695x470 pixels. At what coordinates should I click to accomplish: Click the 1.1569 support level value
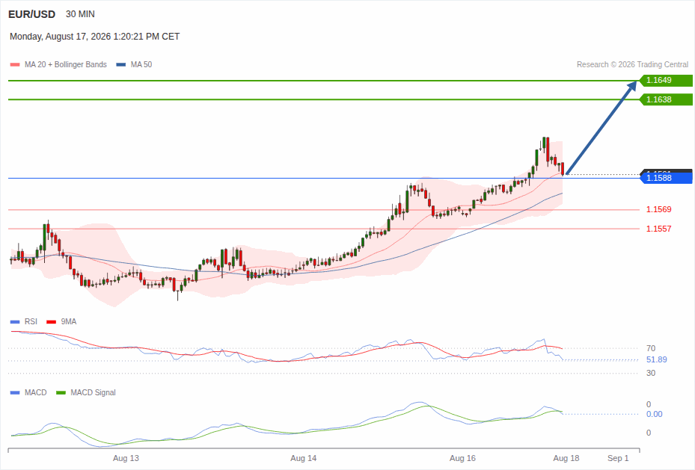[x=658, y=209]
